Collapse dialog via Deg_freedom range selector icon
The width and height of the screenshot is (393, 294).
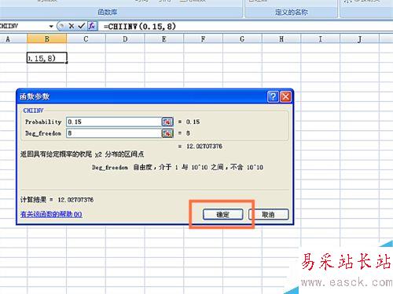[x=167, y=133]
